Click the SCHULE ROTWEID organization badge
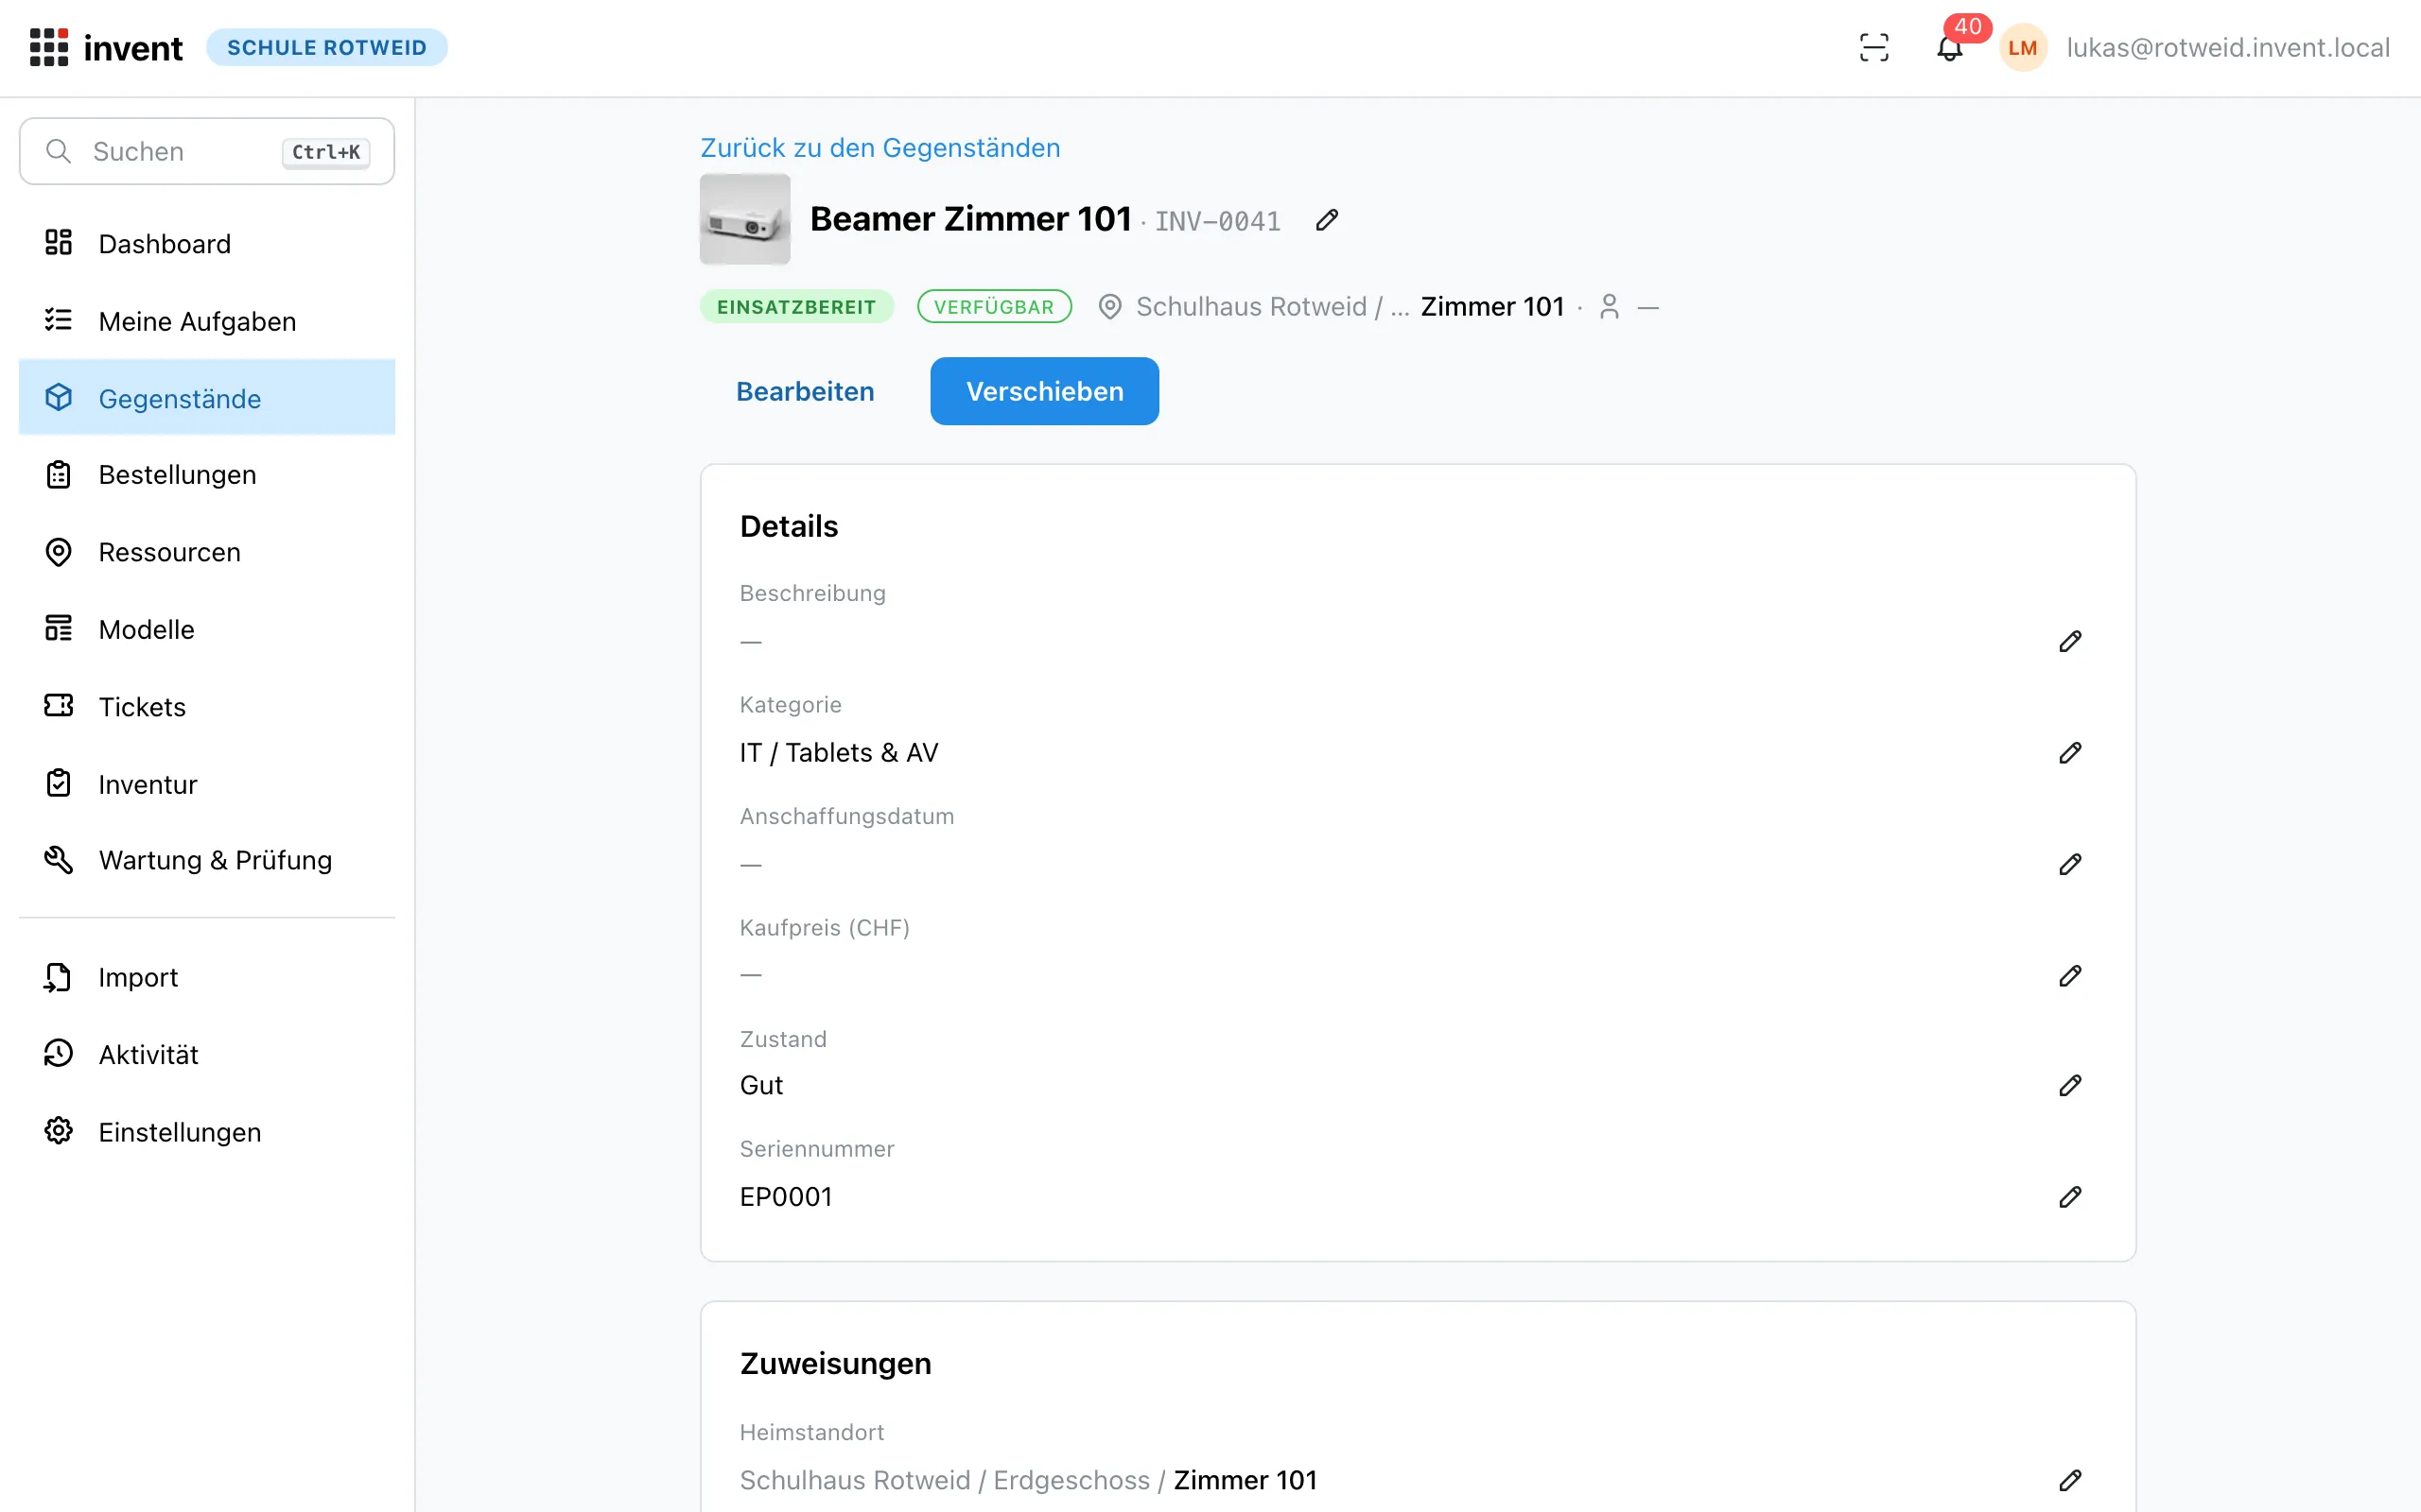Image resolution: width=2421 pixels, height=1512 pixels. pyautogui.click(x=327, y=47)
